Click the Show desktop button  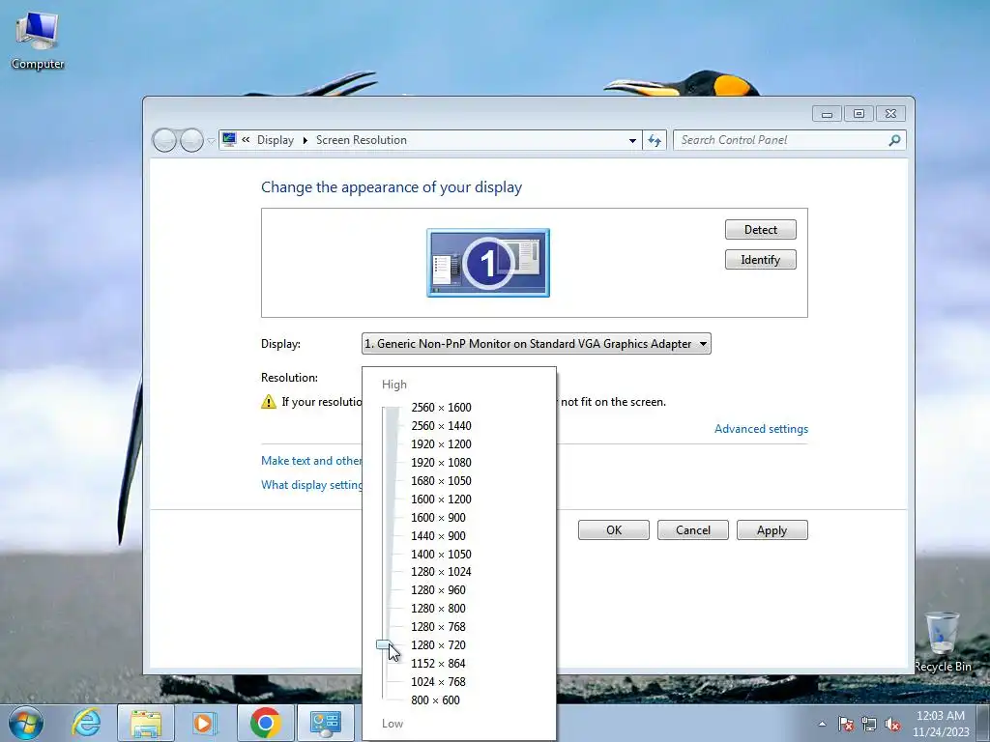coord(982,723)
